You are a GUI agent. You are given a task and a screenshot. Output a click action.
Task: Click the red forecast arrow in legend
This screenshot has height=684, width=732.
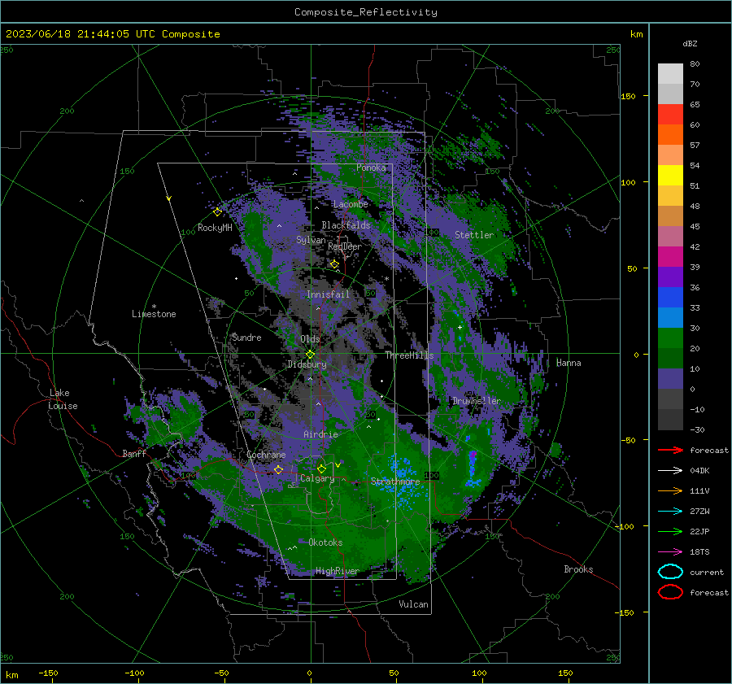point(670,450)
